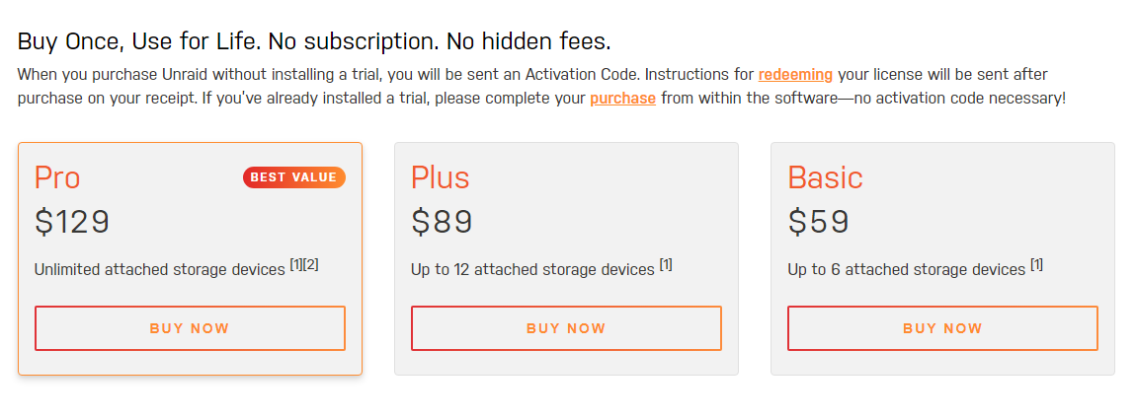Open footnote [2] on the Pro card
The height and width of the screenshot is (418, 1136).
(x=311, y=264)
